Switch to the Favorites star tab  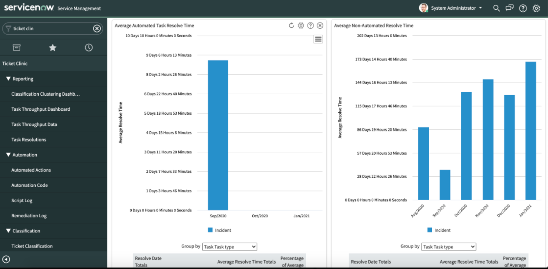click(53, 47)
